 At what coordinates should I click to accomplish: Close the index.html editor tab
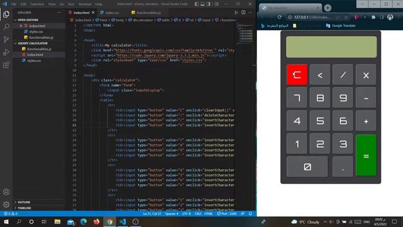point(93,13)
